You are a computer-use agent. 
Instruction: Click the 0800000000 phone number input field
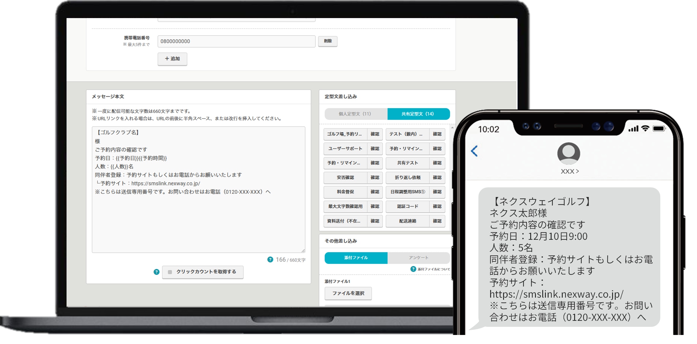click(x=236, y=41)
